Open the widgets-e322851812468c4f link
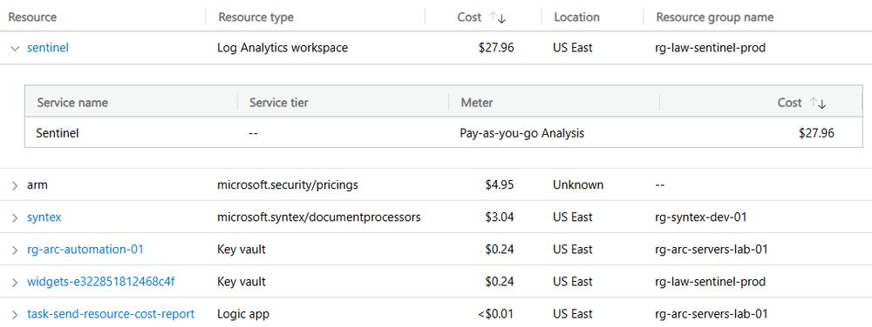 click(x=100, y=282)
